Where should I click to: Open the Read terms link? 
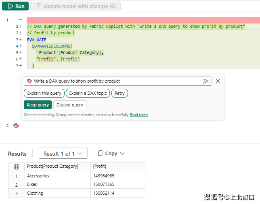tap(139, 115)
